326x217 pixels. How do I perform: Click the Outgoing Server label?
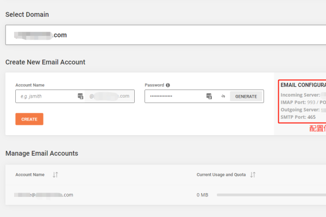click(x=300, y=110)
